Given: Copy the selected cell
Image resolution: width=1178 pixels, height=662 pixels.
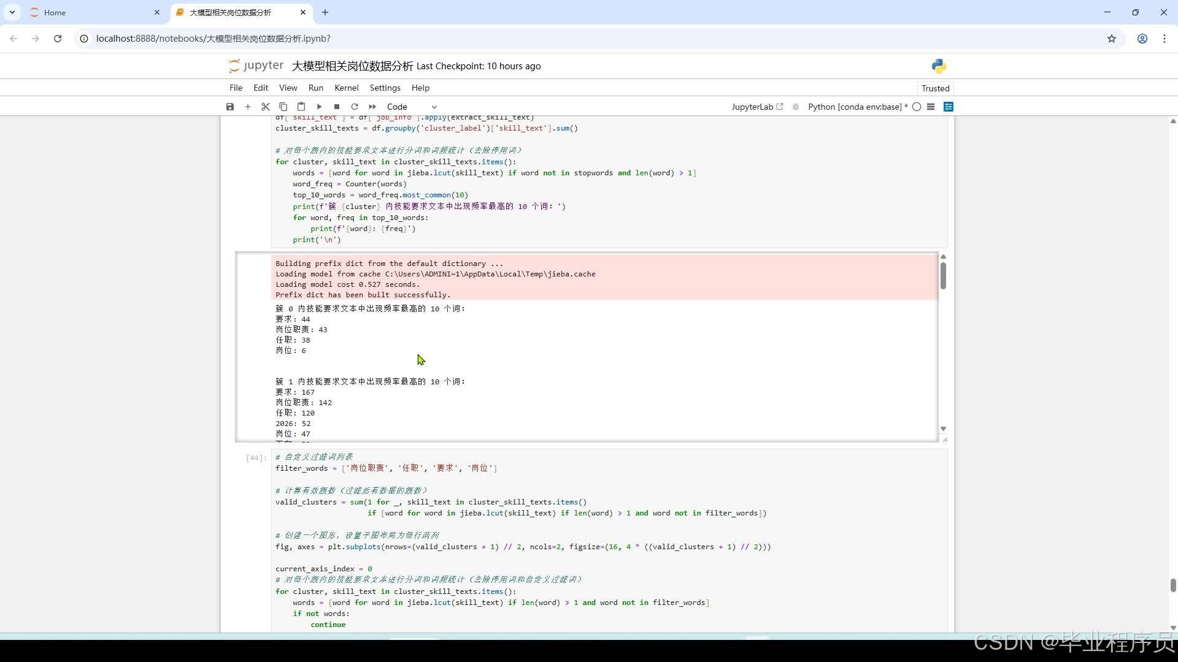Looking at the screenshot, I should pos(283,107).
